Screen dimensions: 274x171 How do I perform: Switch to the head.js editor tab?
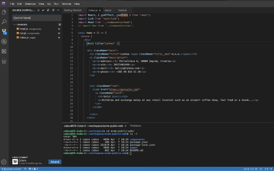tap(122, 10)
